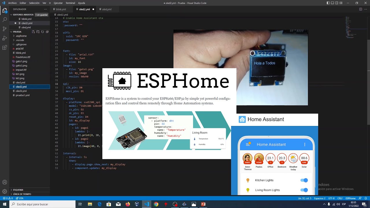Open the Explorer more actions ellipsis
This screenshot has height=208, width=370.
pos(45,9)
